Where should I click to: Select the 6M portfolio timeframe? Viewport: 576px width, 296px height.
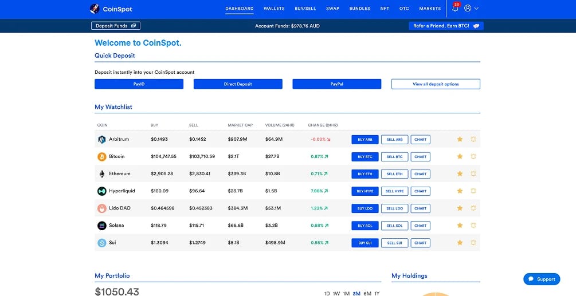coord(367,294)
